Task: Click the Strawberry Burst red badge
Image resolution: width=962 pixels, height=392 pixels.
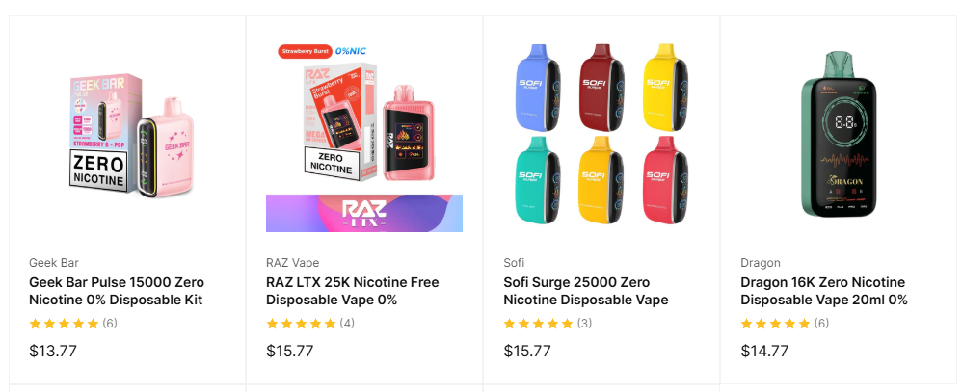Action: pos(305,52)
